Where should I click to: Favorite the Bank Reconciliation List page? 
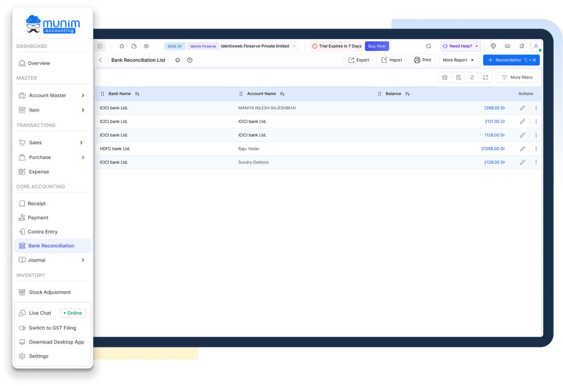[x=178, y=60]
